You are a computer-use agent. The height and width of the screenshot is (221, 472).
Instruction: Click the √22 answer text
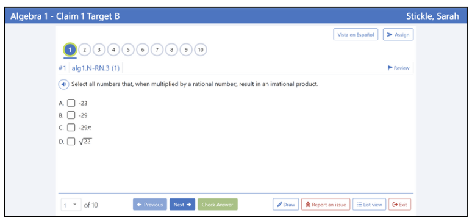pyautogui.click(x=85, y=142)
